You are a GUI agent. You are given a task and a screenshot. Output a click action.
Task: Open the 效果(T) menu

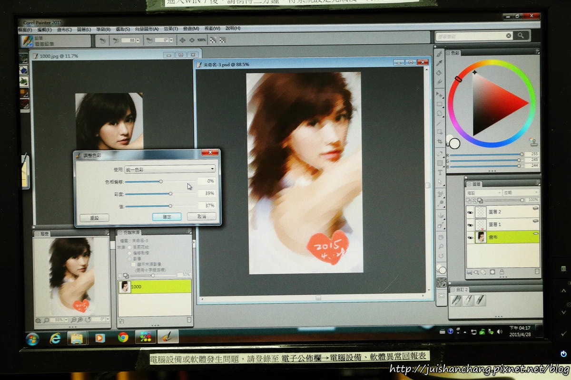(x=170, y=29)
